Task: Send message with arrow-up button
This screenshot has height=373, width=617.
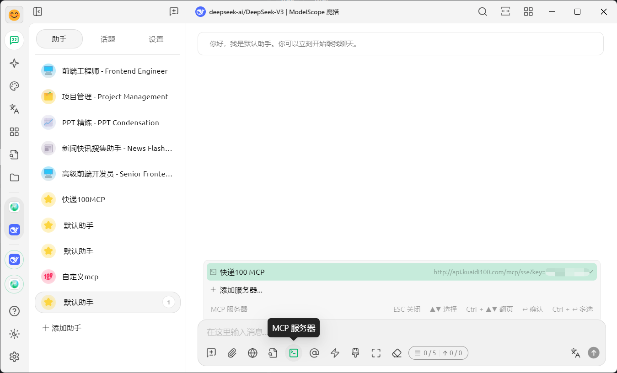Action: coord(594,353)
